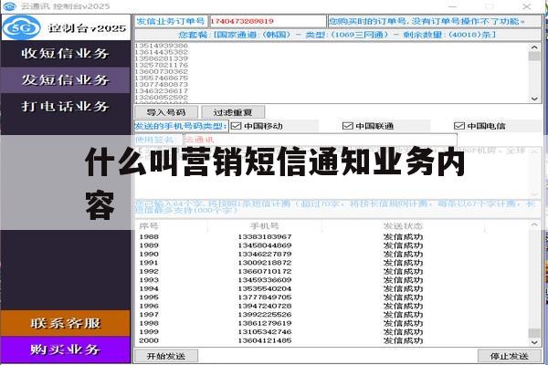
Task: Toggle the 中国移动 checkbox
Action: [x=237, y=126]
